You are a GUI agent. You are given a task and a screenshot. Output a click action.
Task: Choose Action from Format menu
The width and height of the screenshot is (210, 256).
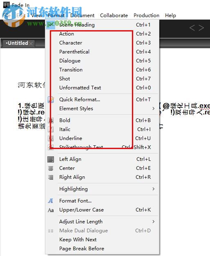(x=102, y=34)
